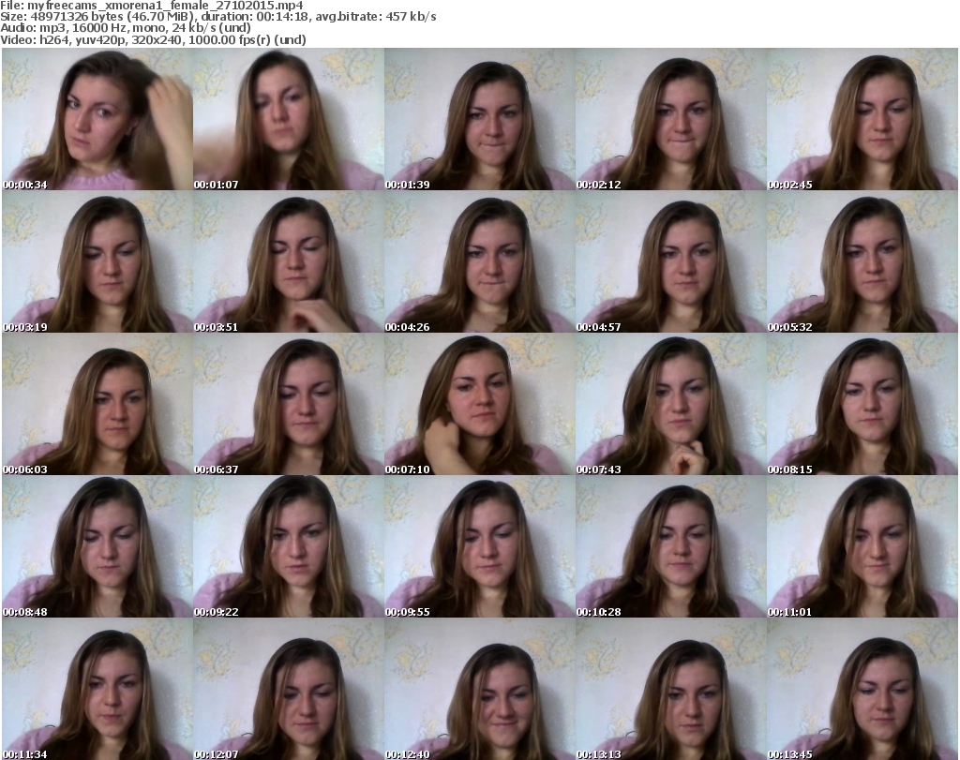960x760 pixels.
Task: Open the frame stamped 00:04:26
Action: (479, 261)
